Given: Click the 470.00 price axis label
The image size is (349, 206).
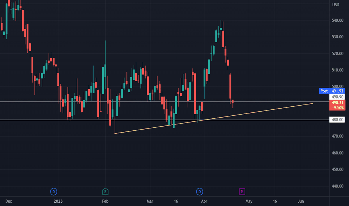Looking at the screenshot, I should point(337,136).
